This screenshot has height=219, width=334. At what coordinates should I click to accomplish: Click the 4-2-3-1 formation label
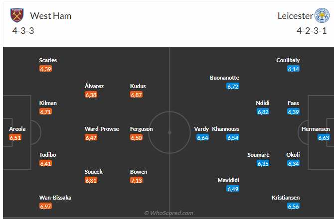(x=312, y=31)
